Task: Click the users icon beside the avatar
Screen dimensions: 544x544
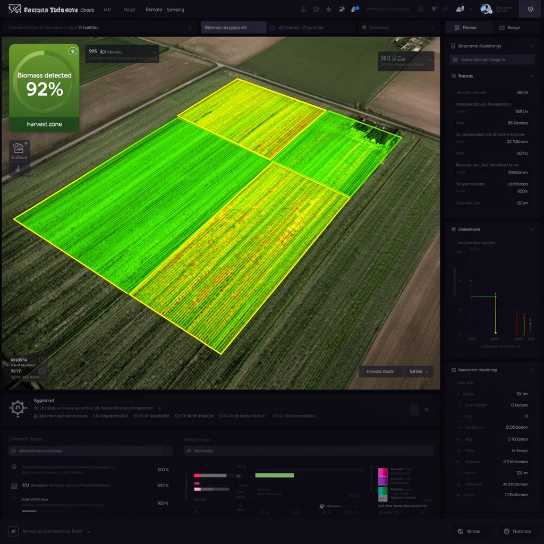Action: coord(460,10)
